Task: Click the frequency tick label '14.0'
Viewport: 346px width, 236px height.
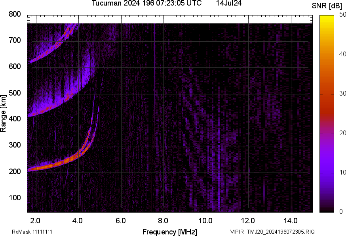Action: 291,221
